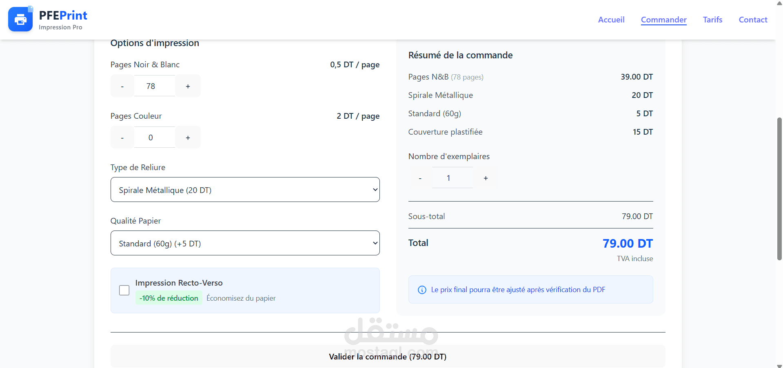Click the info icon in price notice
Image resolution: width=783 pixels, height=368 pixels.
[x=422, y=290]
